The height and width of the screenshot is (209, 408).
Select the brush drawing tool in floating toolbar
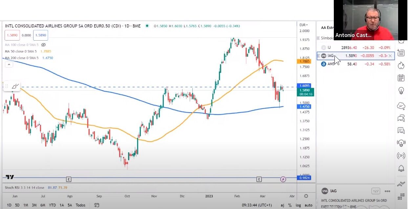[15, 86]
